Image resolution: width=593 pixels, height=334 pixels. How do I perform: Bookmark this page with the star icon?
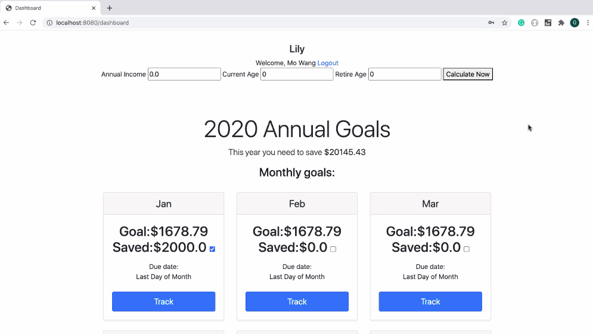click(x=505, y=23)
